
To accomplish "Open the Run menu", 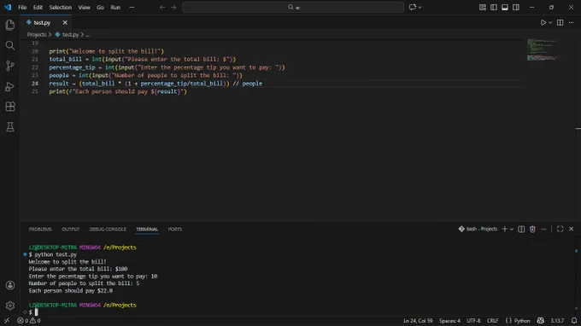I will [115, 7].
